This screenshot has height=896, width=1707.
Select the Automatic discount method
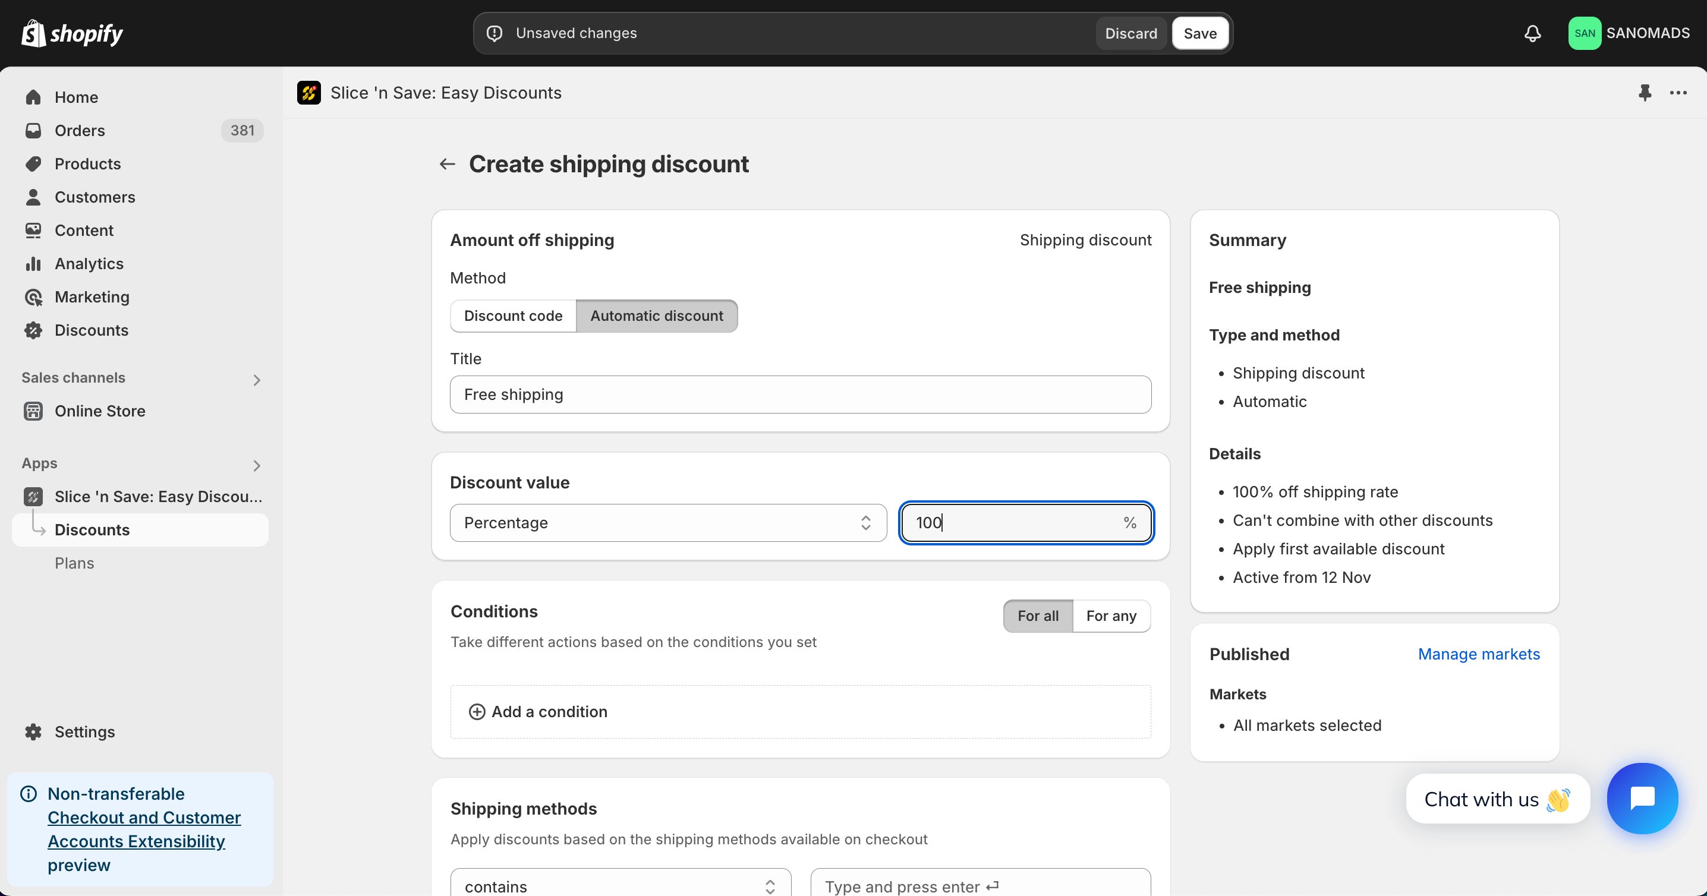[x=657, y=316]
